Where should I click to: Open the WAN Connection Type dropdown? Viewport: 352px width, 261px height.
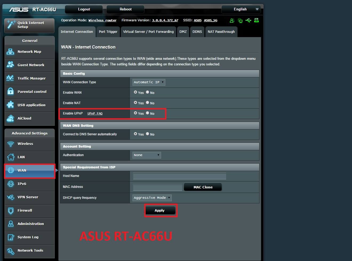click(149, 82)
